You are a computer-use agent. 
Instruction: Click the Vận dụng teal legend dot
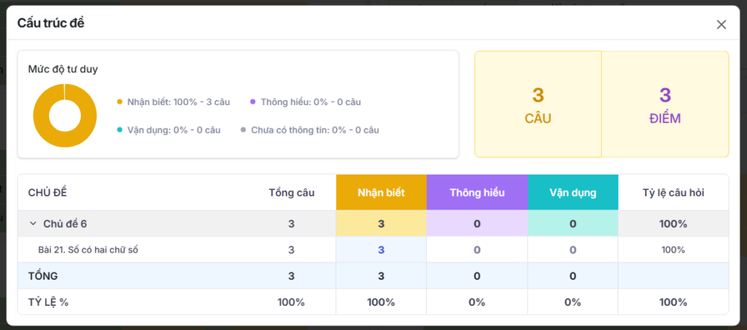click(120, 130)
